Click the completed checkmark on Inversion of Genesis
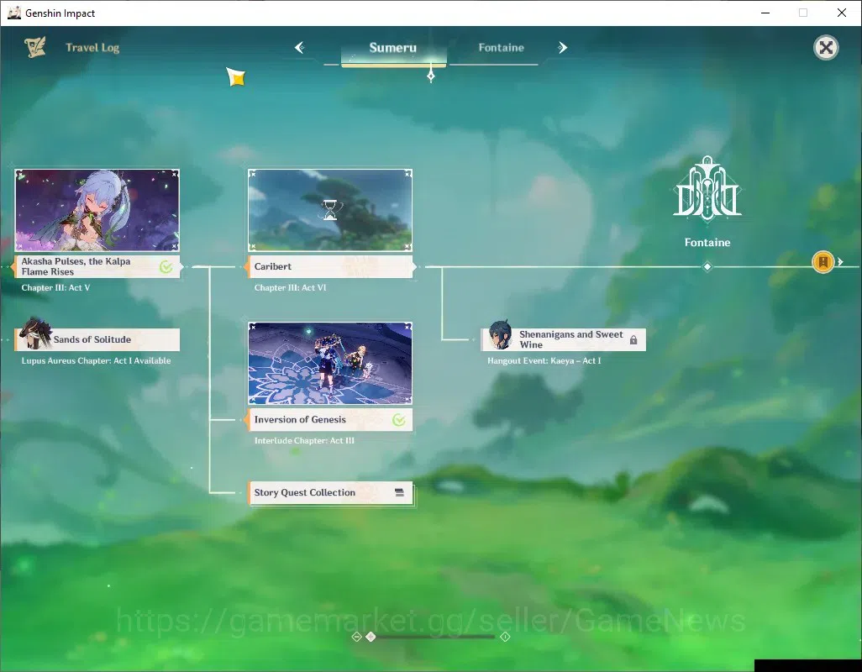Image resolution: width=862 pixels, height=672 pixels. click(x=399, y=420)
